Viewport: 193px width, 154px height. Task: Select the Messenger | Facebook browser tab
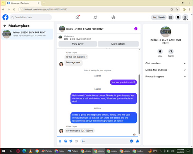(x=24, y=3)
